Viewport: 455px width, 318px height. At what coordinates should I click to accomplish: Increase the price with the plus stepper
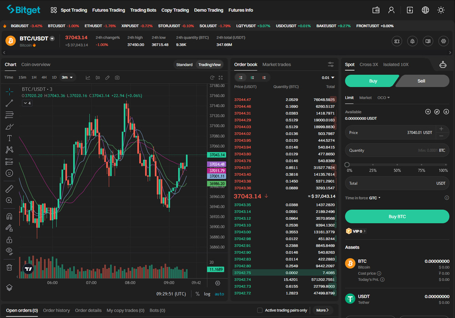441,129
